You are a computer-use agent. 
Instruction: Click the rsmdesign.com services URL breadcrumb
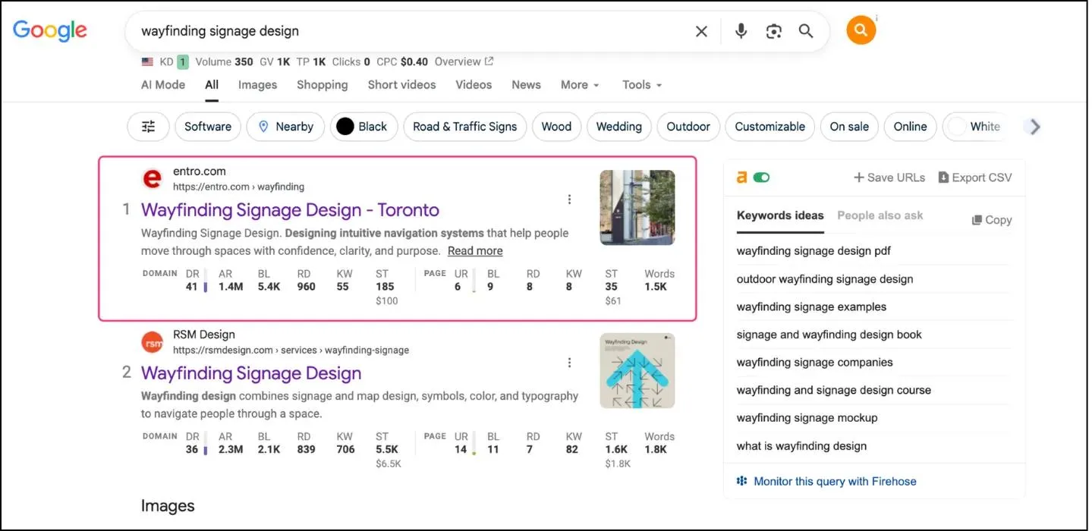(x=291, y=350)
